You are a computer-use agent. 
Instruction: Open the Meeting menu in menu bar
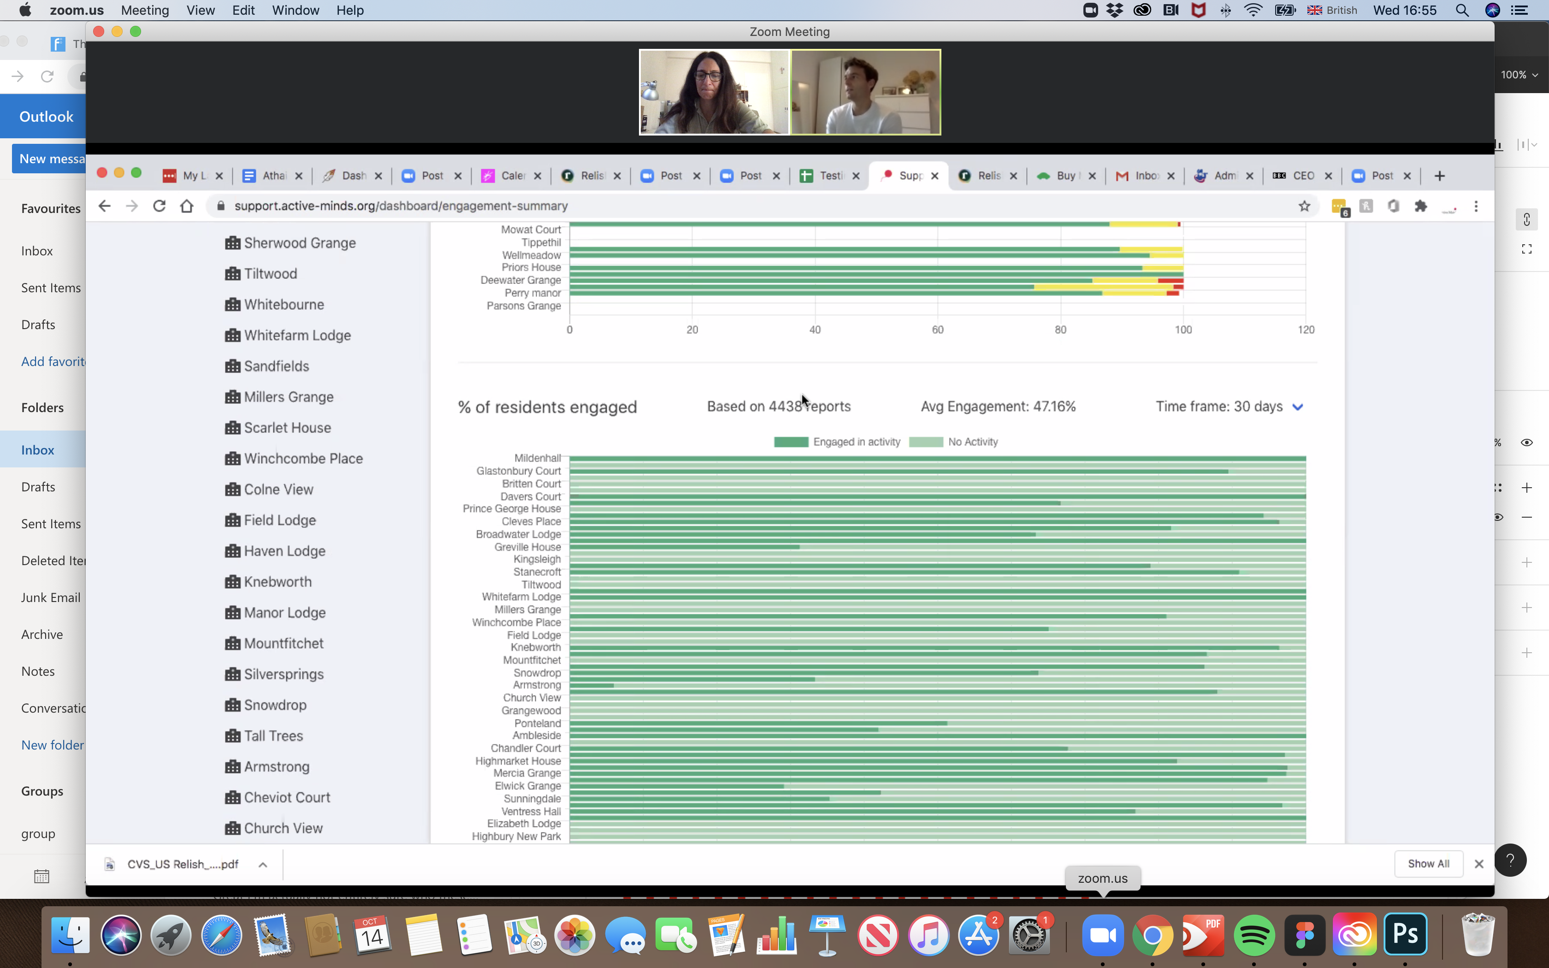coord(145,10)
